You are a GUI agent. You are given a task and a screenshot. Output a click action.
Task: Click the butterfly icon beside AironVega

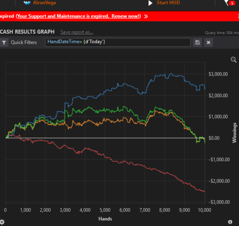click(x=27, y=3)
